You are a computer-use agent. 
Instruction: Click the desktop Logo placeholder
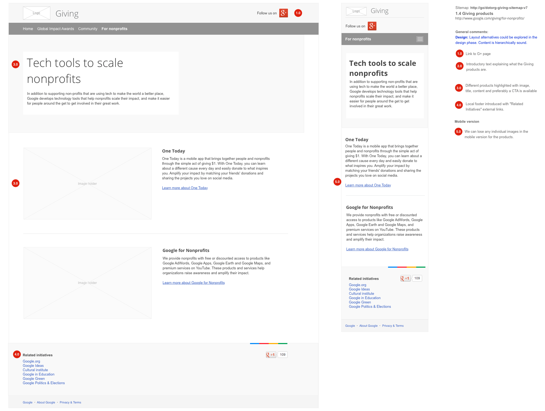pyautogui.click(x=37, y=13)
